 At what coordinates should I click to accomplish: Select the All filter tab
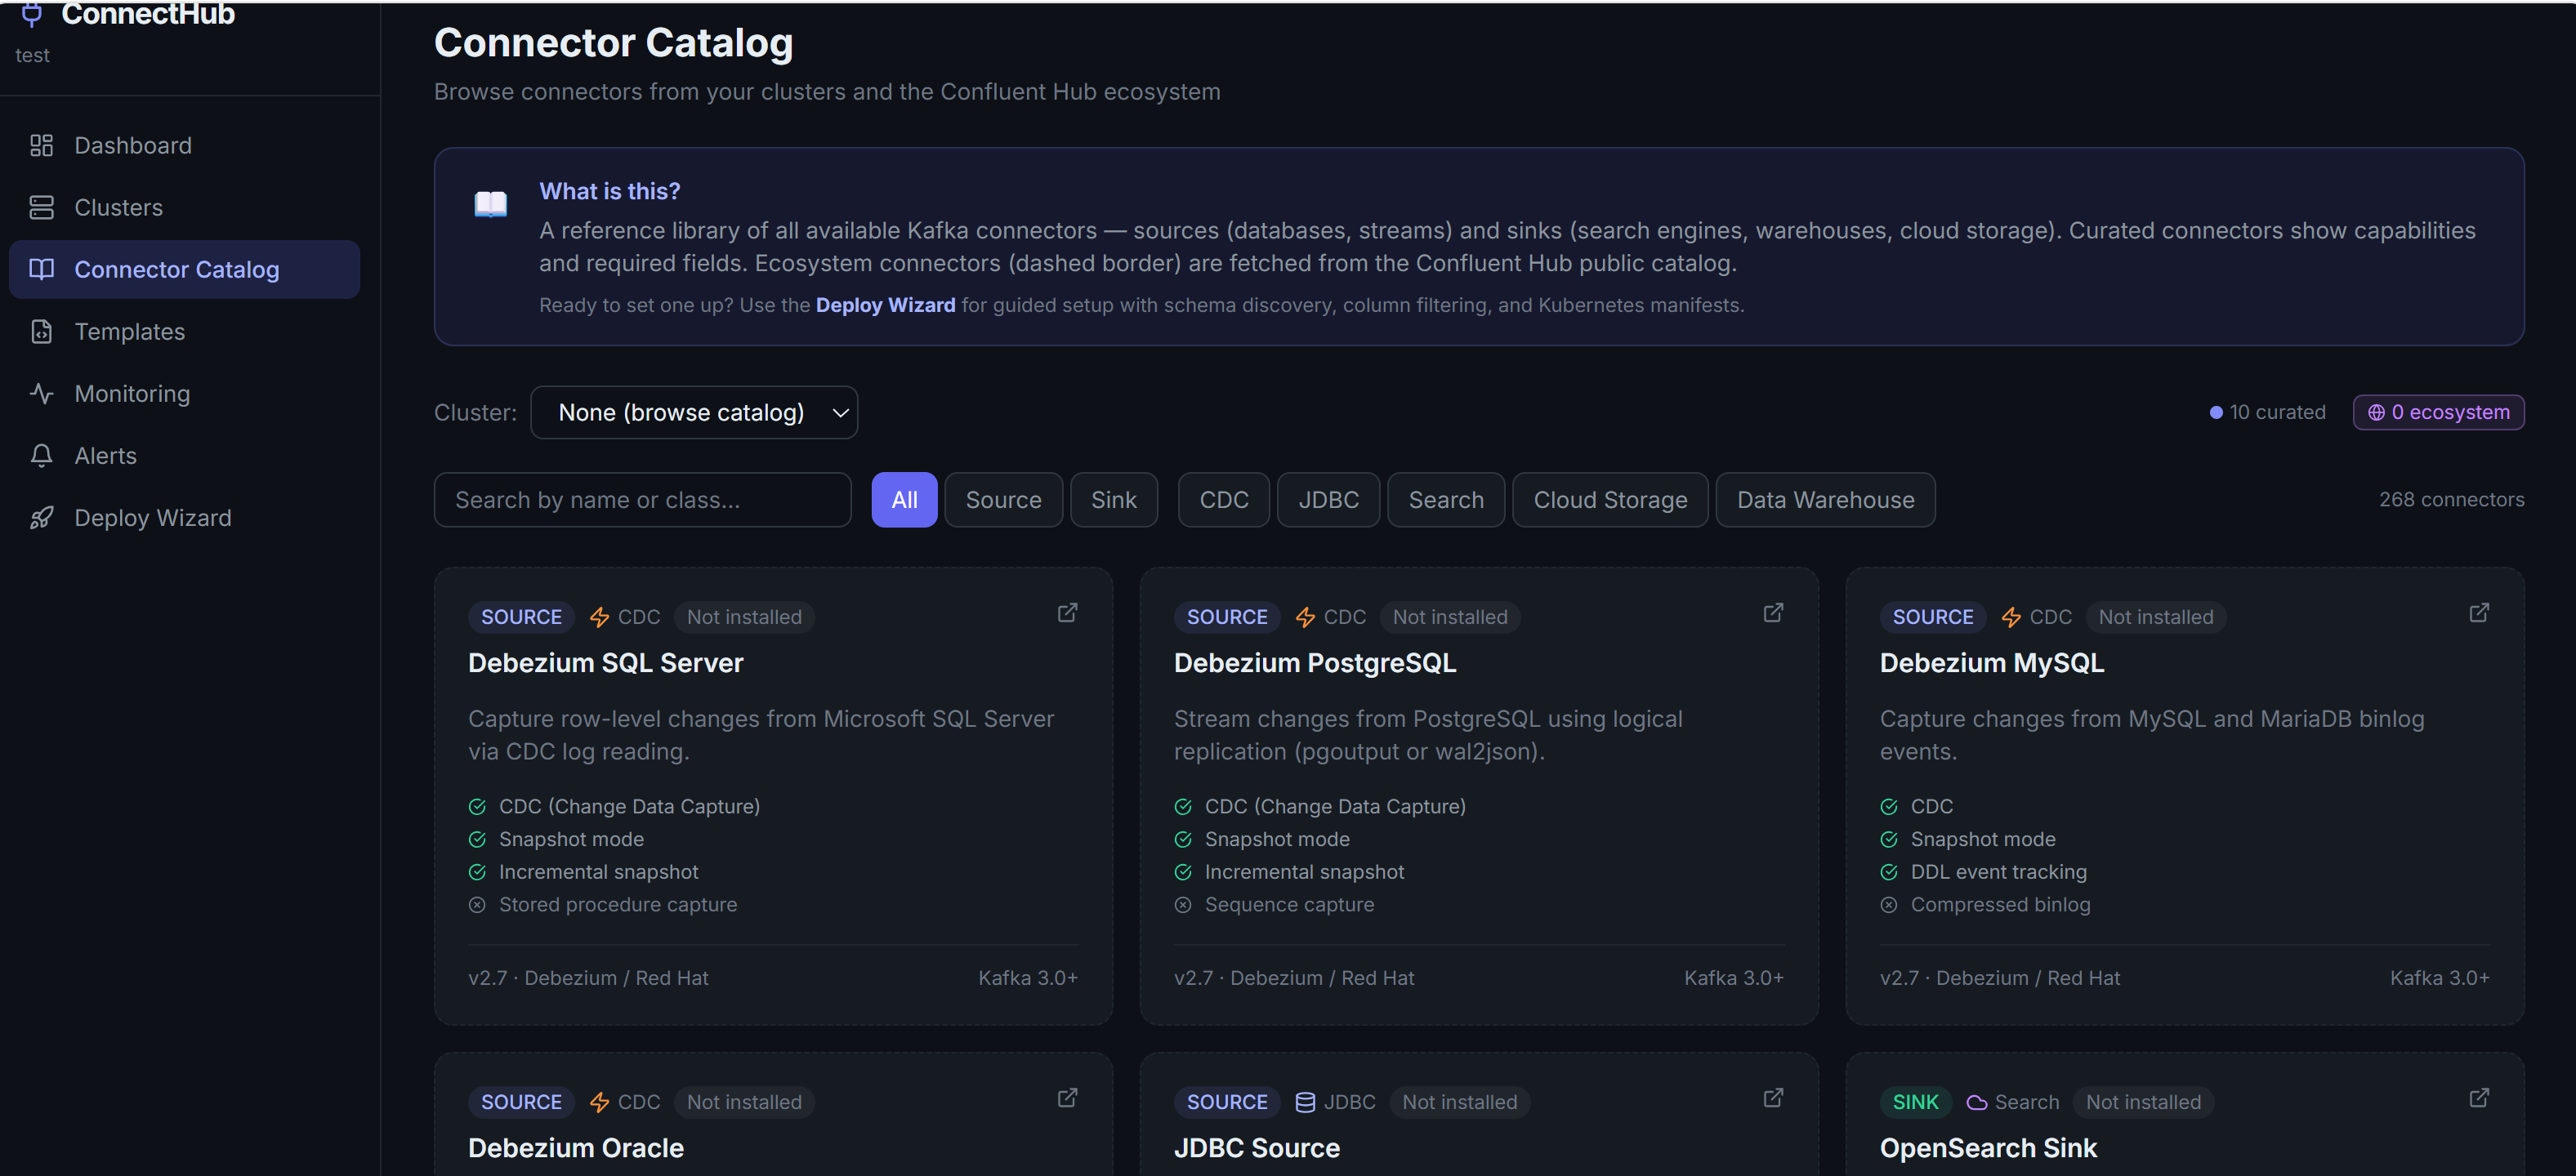[x=904, y=499]
